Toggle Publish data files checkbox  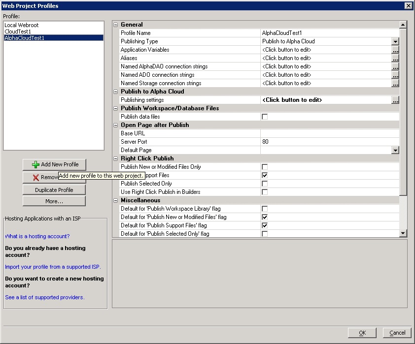point(264,117)
